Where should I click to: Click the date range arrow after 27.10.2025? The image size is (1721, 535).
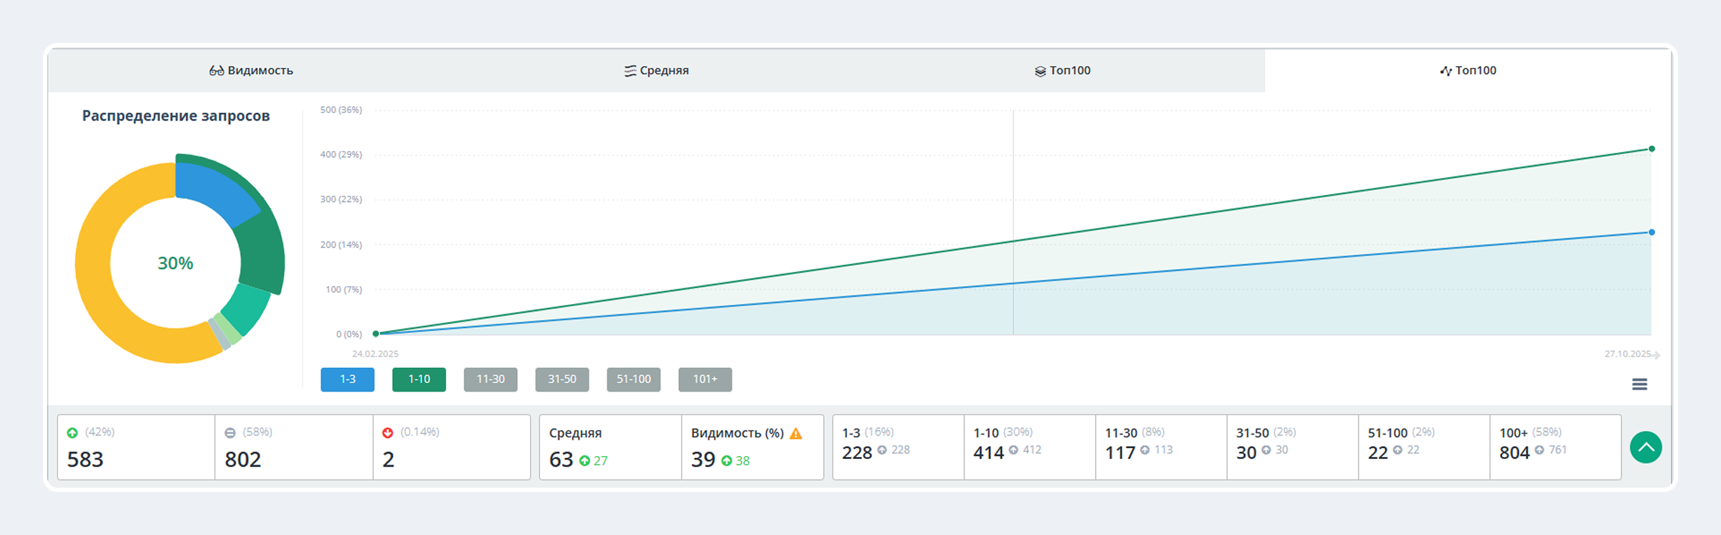(x=1656, y=355)
